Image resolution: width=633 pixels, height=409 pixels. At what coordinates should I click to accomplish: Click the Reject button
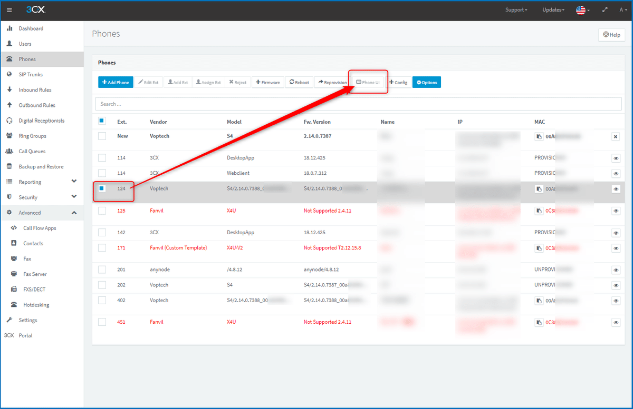pos(238,82)
